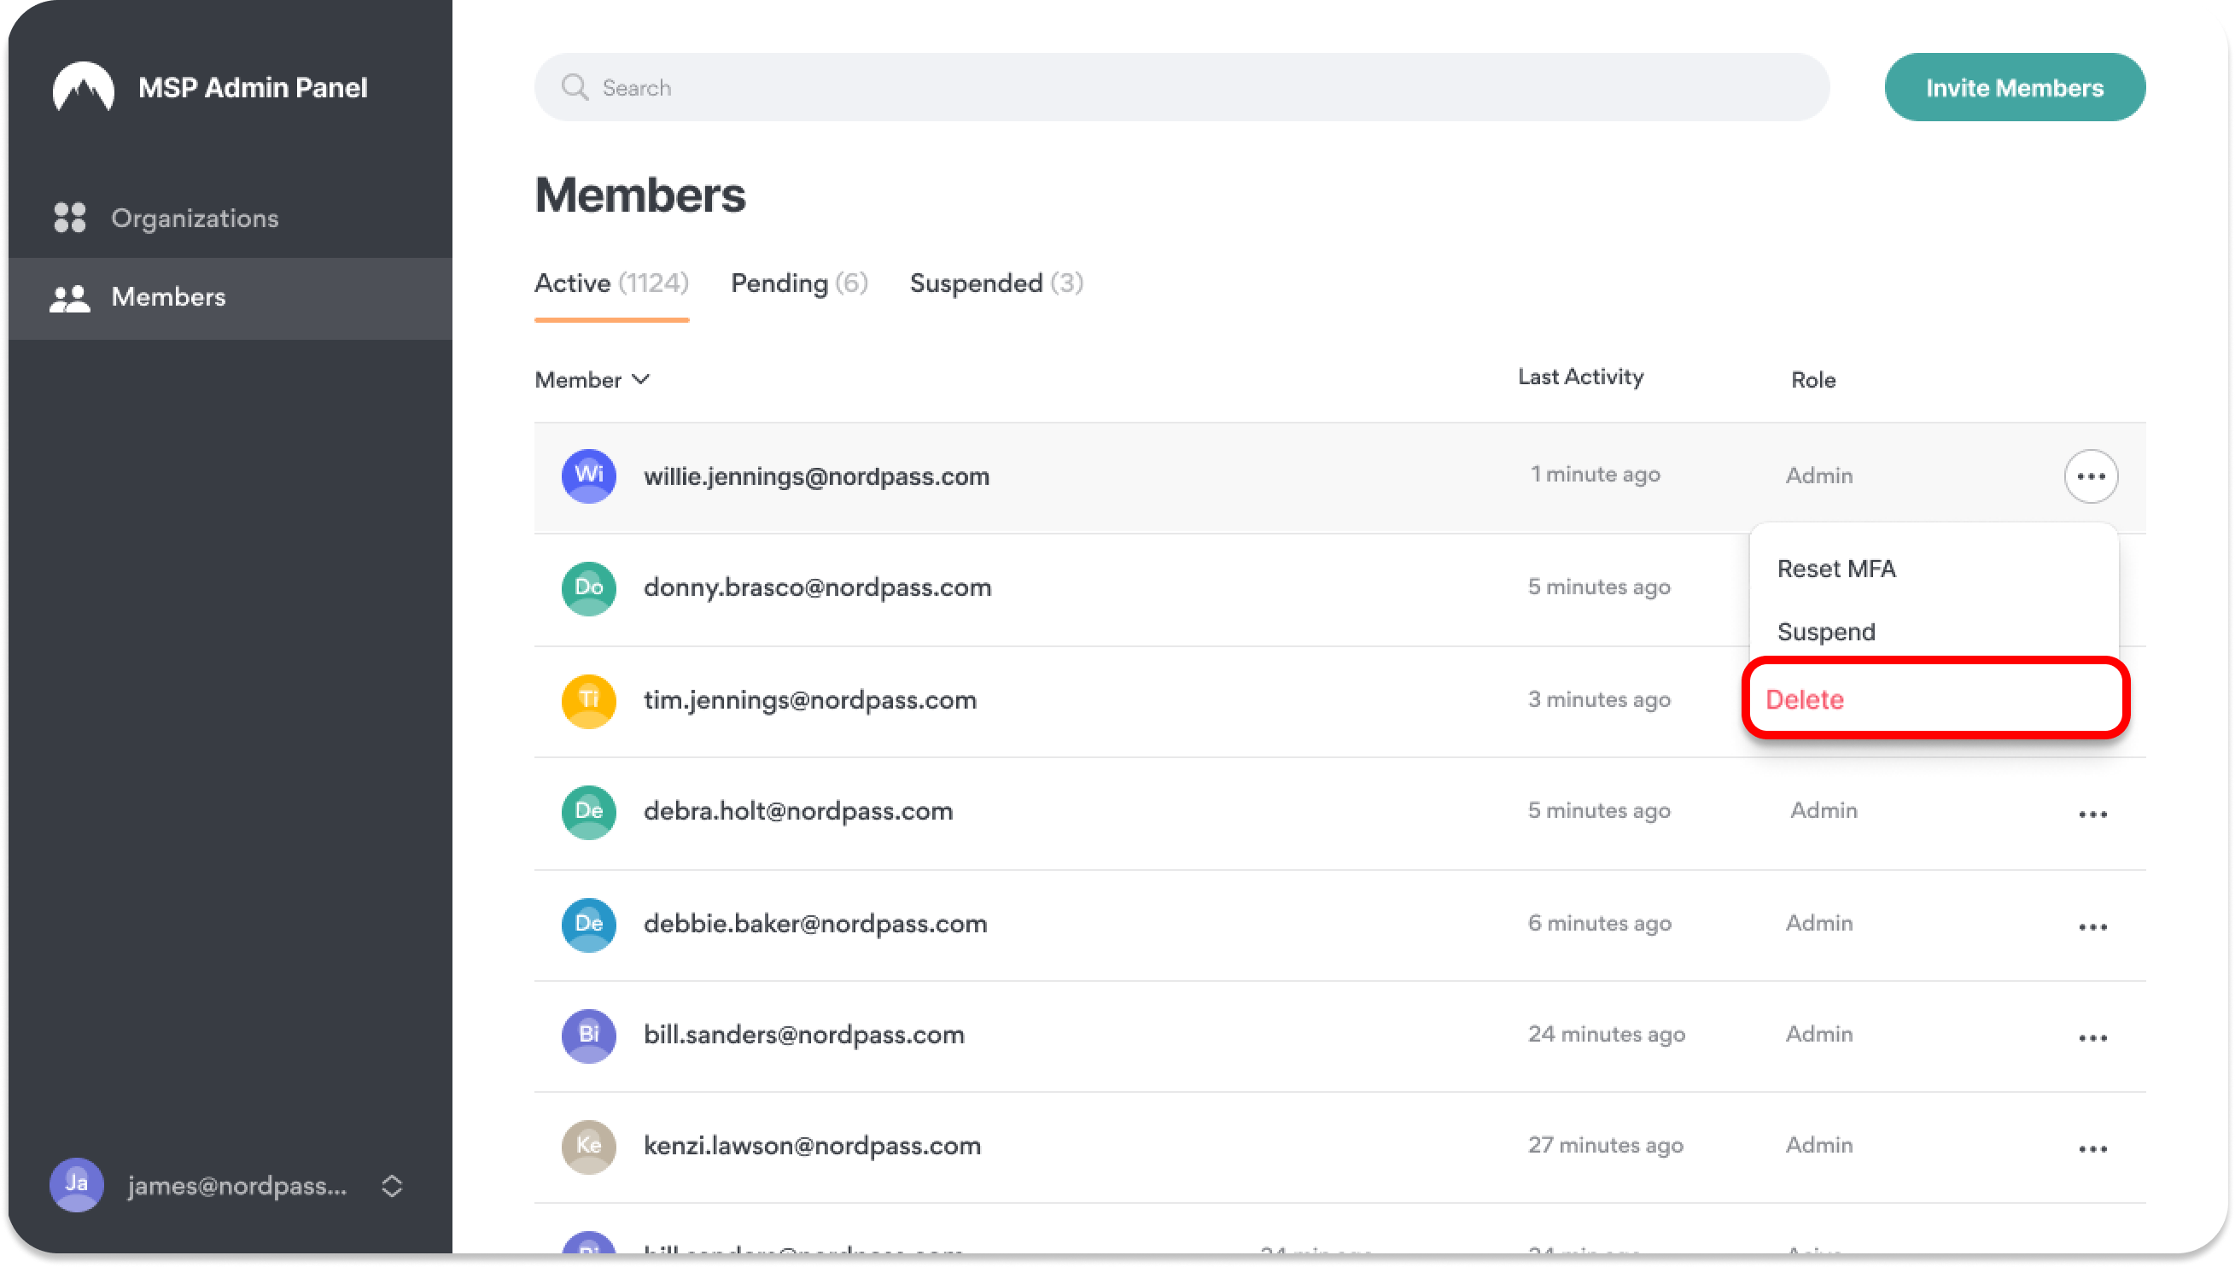Image resolution: width=2235 pixels, height=1267 pixels.
Task: Sort by the Member column chevron
Action: click(640, 379)
